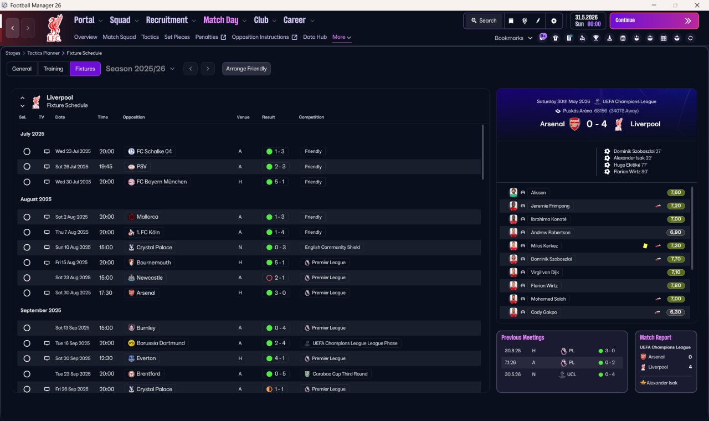Image resolution: width=709 pixels, height=421 pixels.
Task: Click the globe icon beside Search
Action: [x=525, y=20]
